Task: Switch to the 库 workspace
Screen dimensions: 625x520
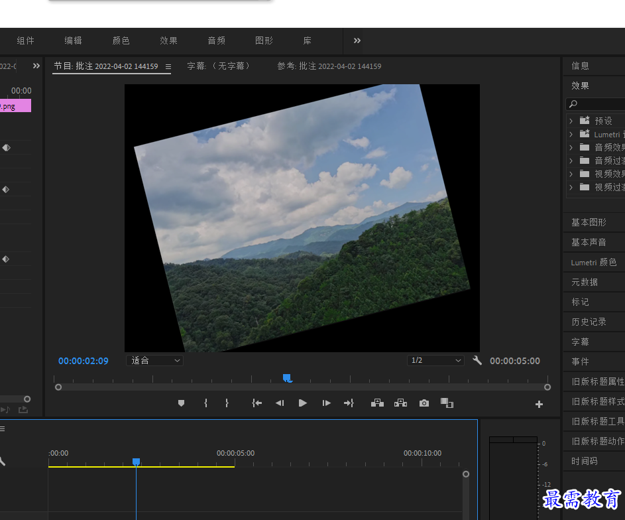Action: (x=308, y=40)
